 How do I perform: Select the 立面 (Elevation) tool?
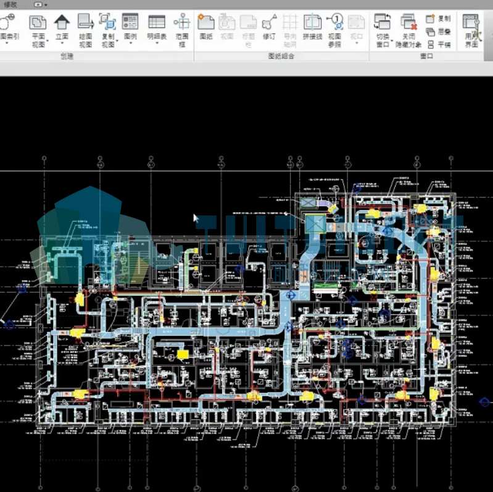click(62, 27)
